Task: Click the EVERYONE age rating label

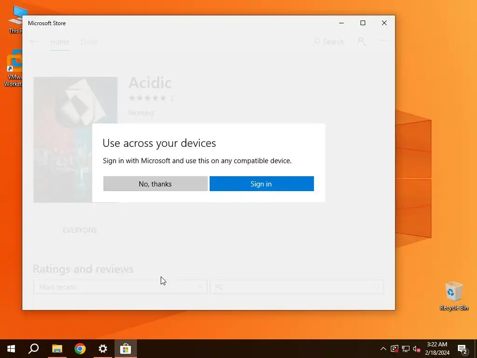Action: [80, 230]
